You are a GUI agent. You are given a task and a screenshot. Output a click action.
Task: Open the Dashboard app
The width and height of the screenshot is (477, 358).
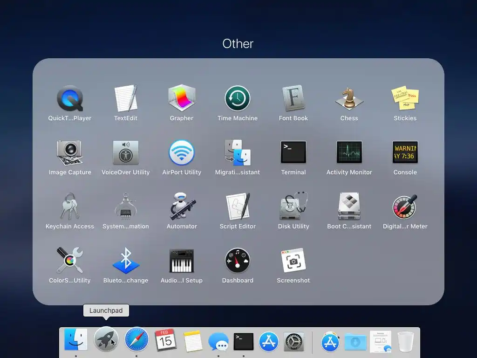[237, 261]
